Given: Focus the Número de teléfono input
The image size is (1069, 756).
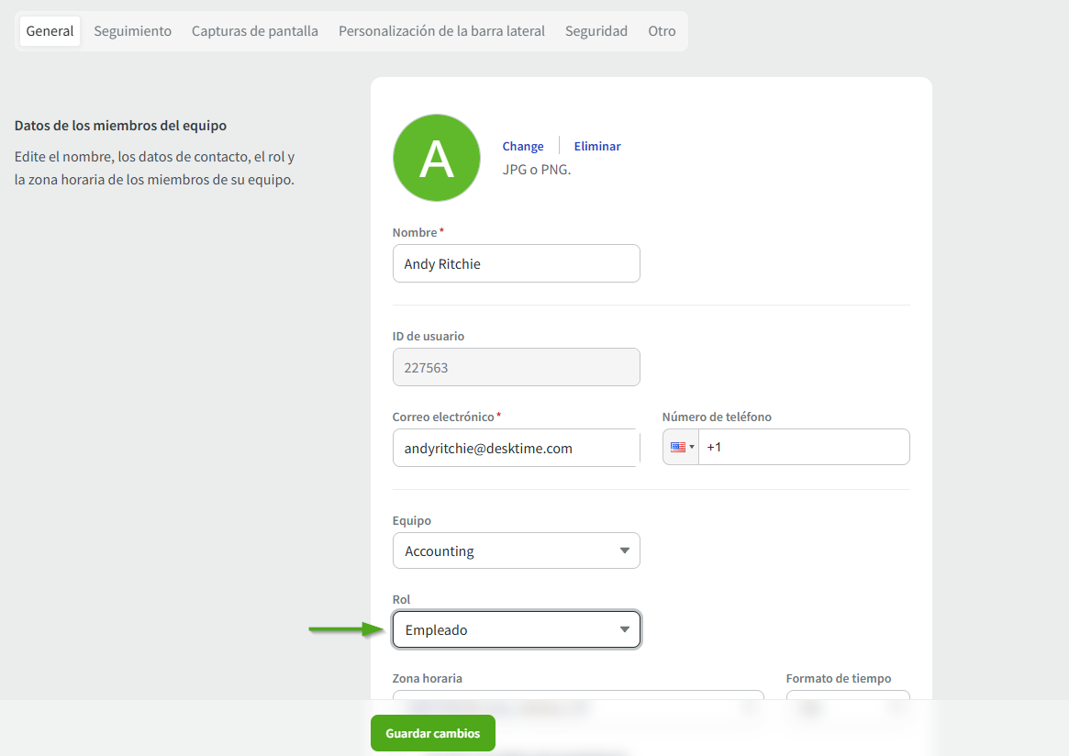Looking at the screenshot, I should 803,448.
